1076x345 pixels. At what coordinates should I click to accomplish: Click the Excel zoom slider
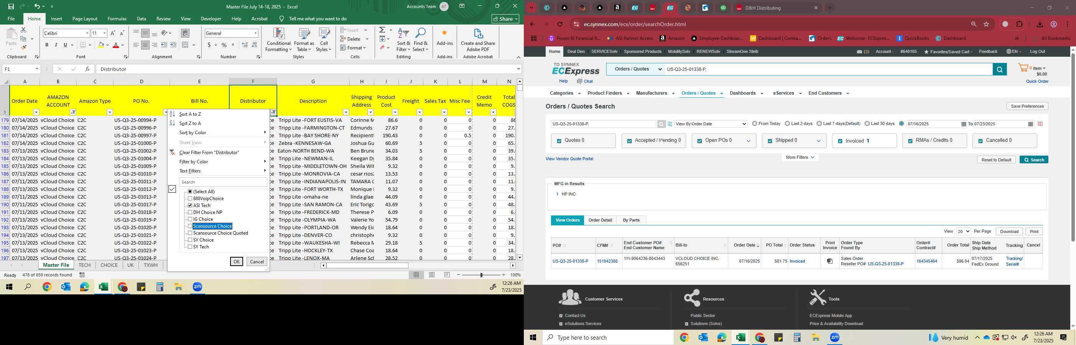[x=481, y=275]
